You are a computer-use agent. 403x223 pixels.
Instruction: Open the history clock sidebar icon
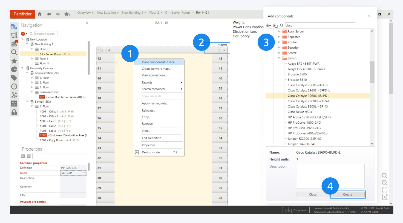14,87
